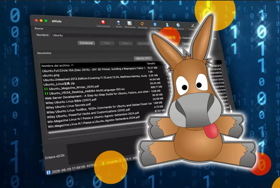Click the Descarga button
This screenshot has width=280, height=188.
pyautogui.click(x=144, y=44)
